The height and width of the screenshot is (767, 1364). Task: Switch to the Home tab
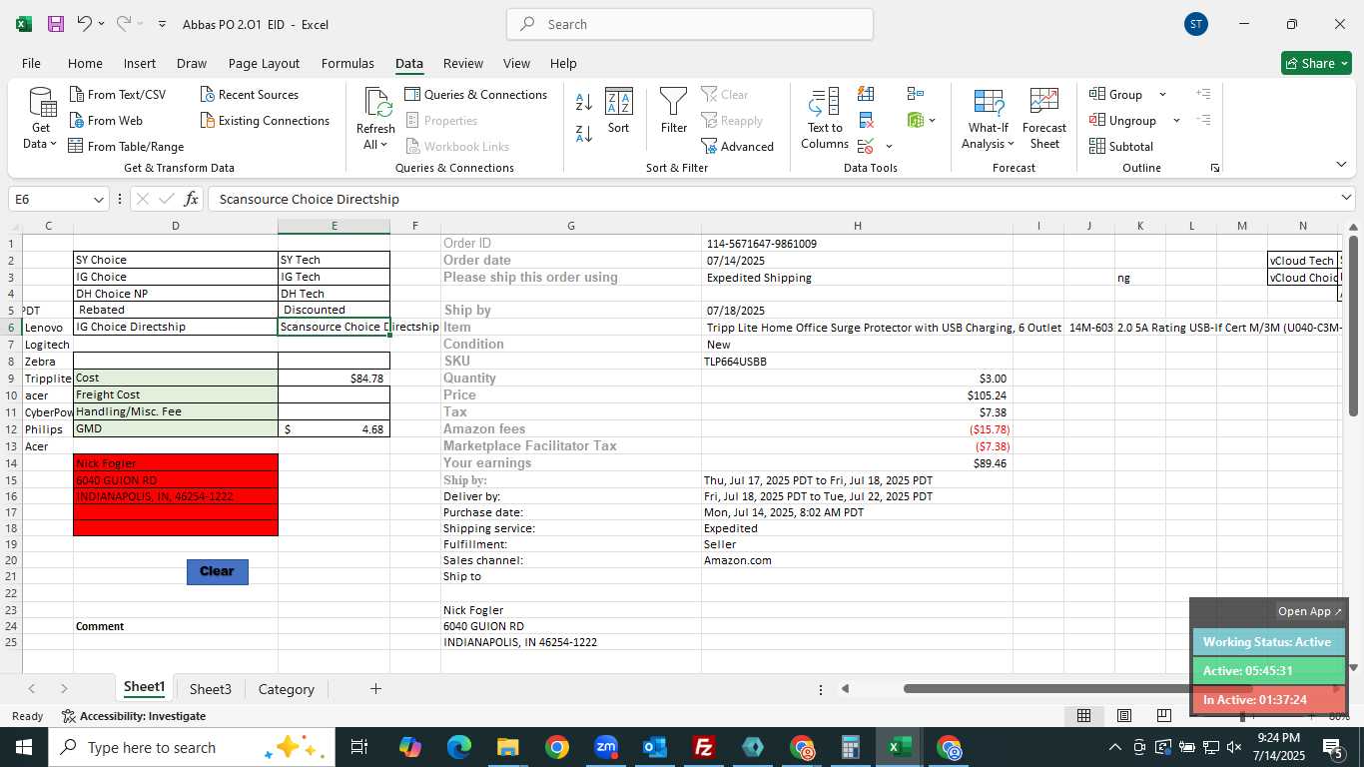point(85,63)
